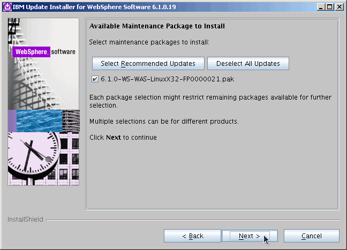Image resolution: width=347 pixels, height=250 pixels.
Task: Return to previous step with Back
Action: [x=192, y=236]
